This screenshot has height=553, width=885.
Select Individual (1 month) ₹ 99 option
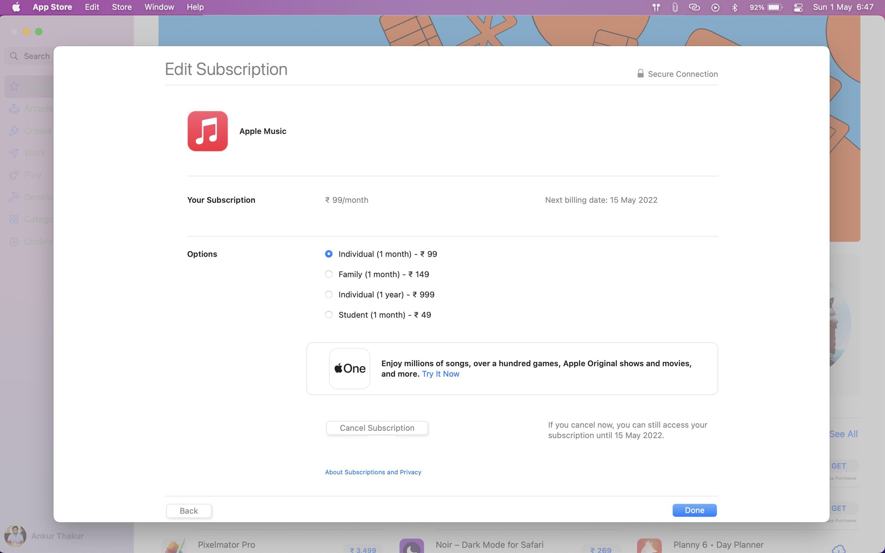coord(328,254)
